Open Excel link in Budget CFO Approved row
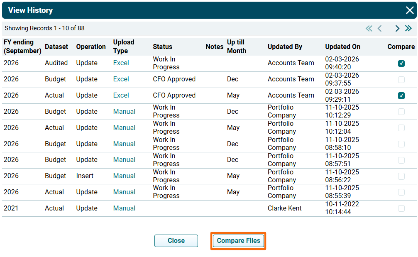The image size is (418, 257). click(x=121, y=79)
